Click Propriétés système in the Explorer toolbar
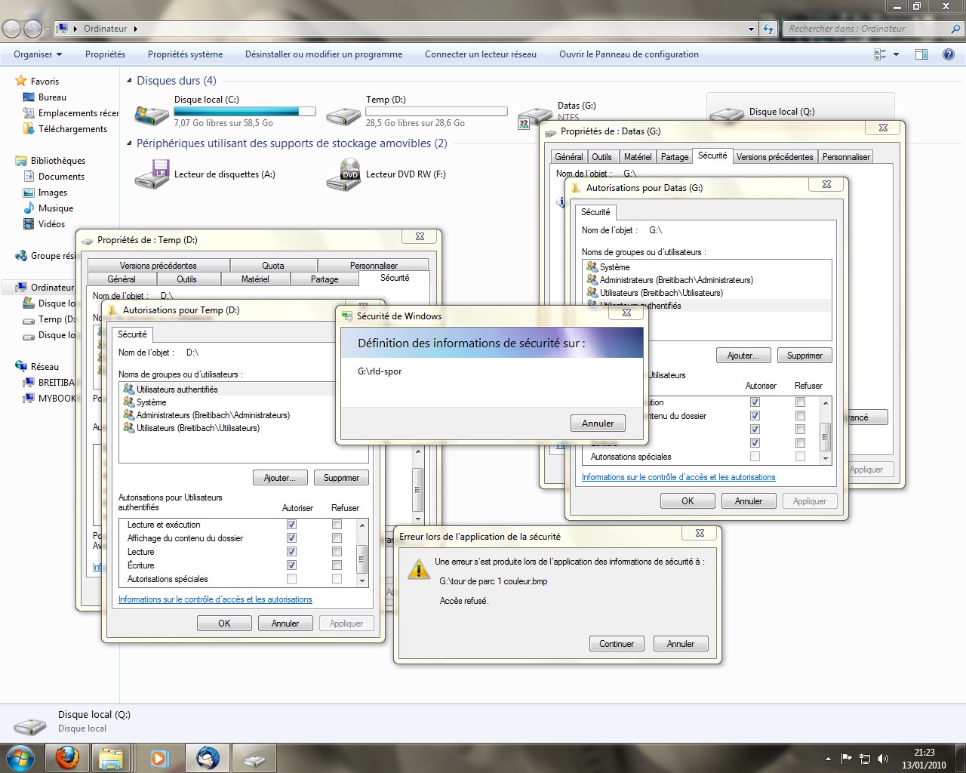 (185, 54)
